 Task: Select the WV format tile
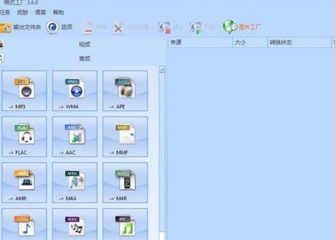click(x=125, y=224)
